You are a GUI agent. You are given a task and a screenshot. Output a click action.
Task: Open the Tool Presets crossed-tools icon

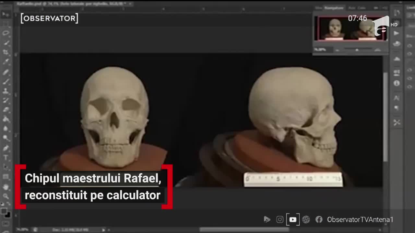tap(397, 123)
